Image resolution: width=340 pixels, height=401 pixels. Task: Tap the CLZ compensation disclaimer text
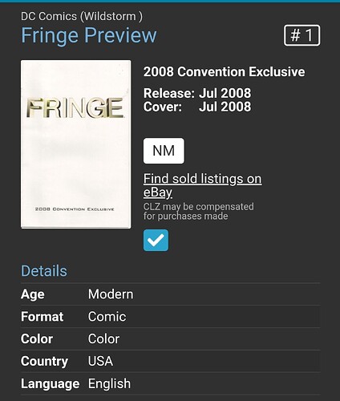tap(199, 211)
